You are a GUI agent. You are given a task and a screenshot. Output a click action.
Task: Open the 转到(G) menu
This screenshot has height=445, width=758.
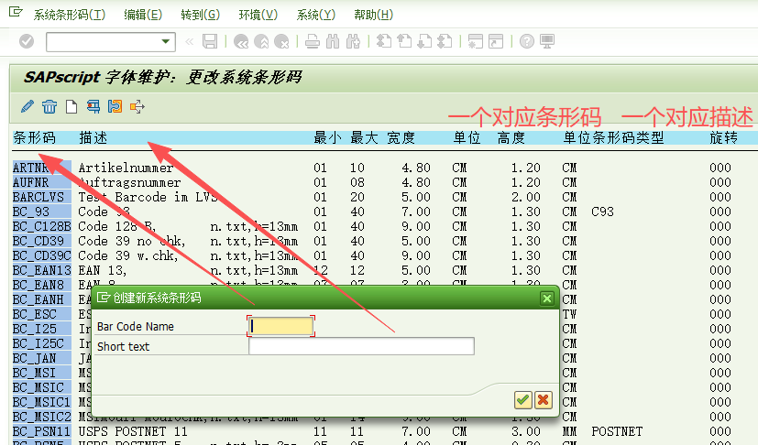coord(200,15)
